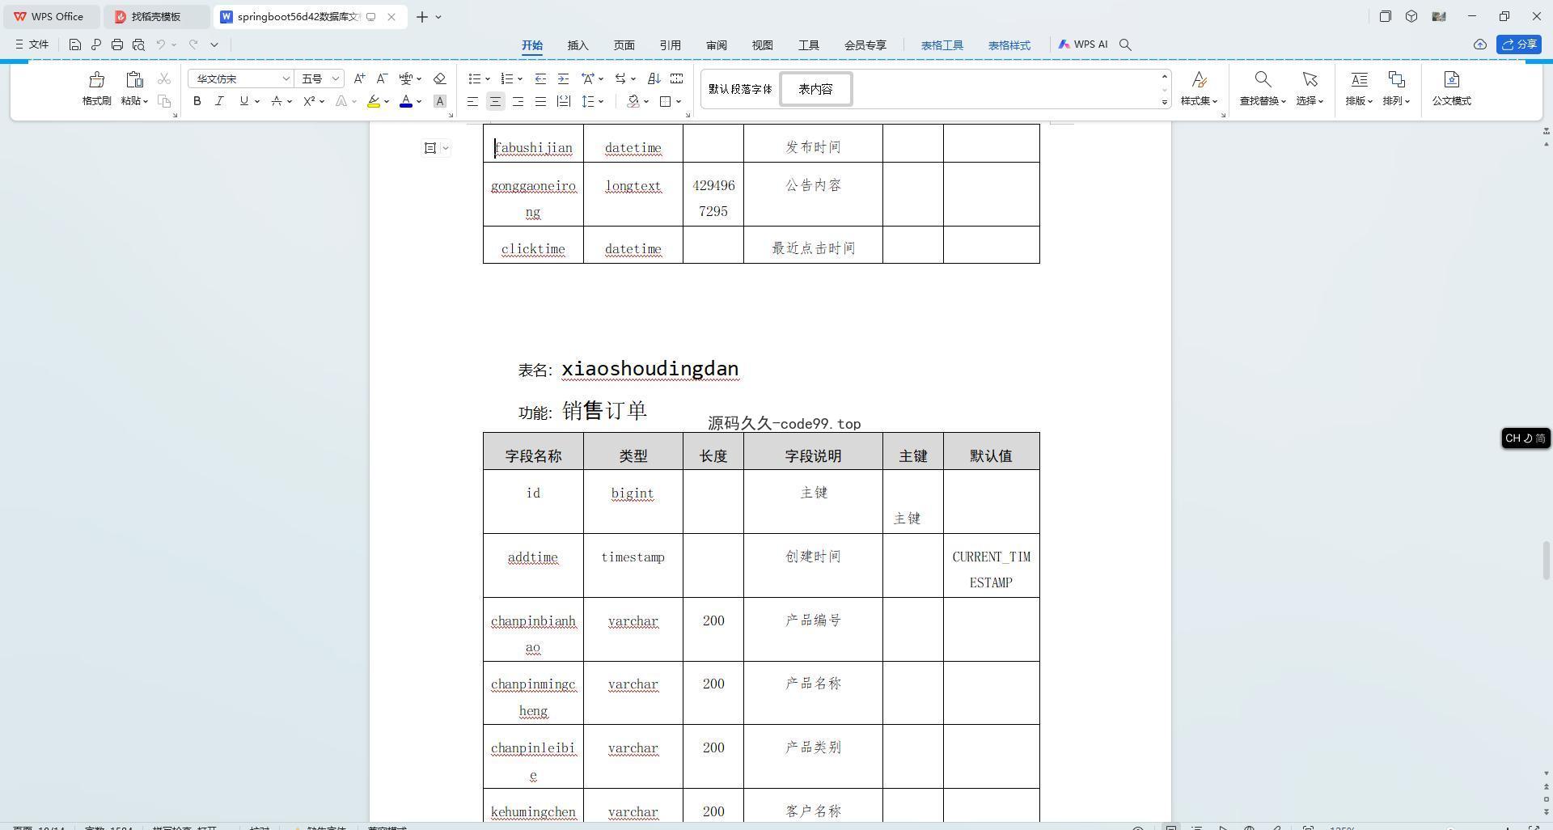Switch to the 引用 ribbon tab
The width and height of the screenshot is (1553, 830).
coord(670,45)
